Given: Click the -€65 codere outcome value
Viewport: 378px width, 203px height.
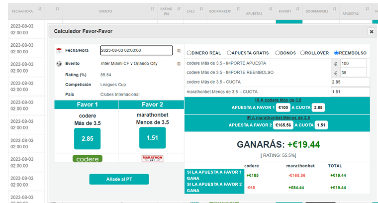Looking at the screenshot, I should click(x=251, y=188).
